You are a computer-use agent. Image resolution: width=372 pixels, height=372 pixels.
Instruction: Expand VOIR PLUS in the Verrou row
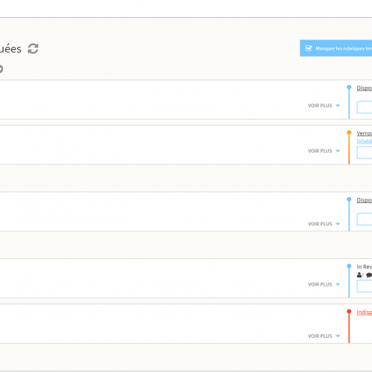(324, 151)
